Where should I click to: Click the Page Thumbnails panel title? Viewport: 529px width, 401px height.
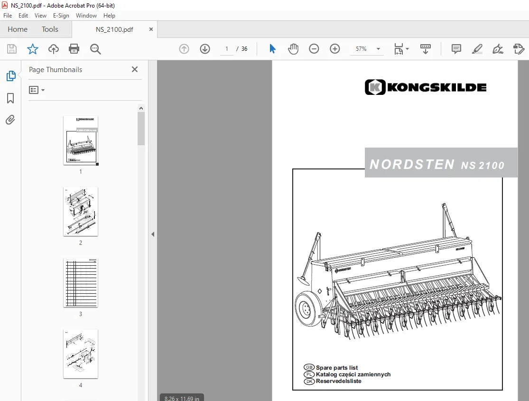click(56, 70)
